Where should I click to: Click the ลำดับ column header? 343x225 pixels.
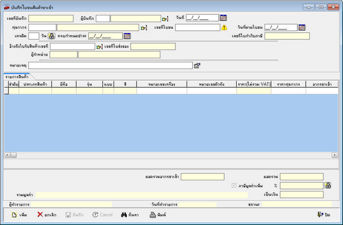14,84
